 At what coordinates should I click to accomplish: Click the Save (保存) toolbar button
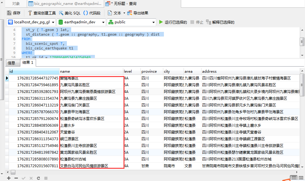(x=14, y=13)
